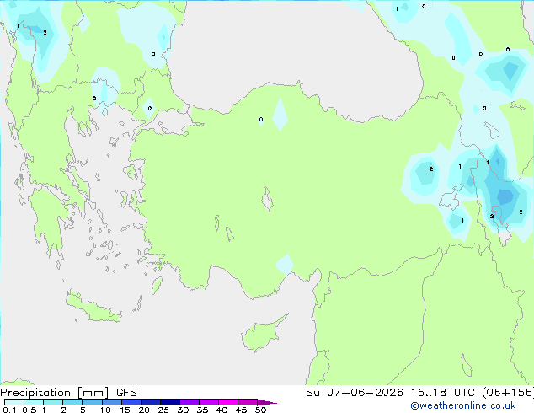Click the 0.1–0.5 mm palest cyan legend swatch
The width and height of the screenshot is (534, 413).
pyautogui.click(x=14, y=402)
